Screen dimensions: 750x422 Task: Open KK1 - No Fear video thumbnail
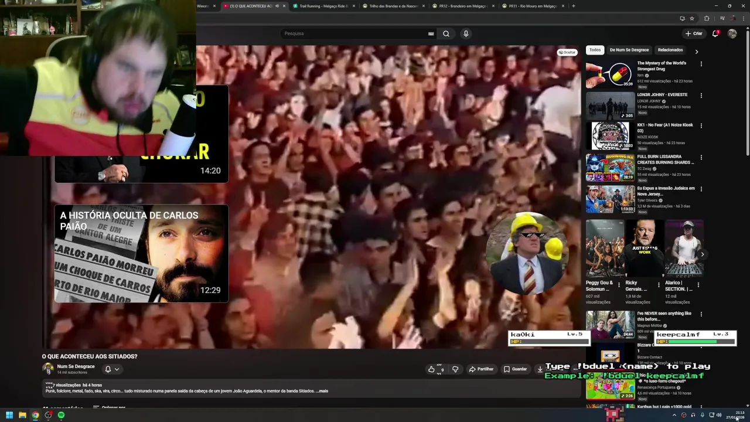click(x=610, y=135)
